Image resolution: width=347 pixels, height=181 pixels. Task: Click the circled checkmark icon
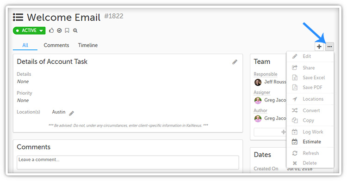point(59,30)
